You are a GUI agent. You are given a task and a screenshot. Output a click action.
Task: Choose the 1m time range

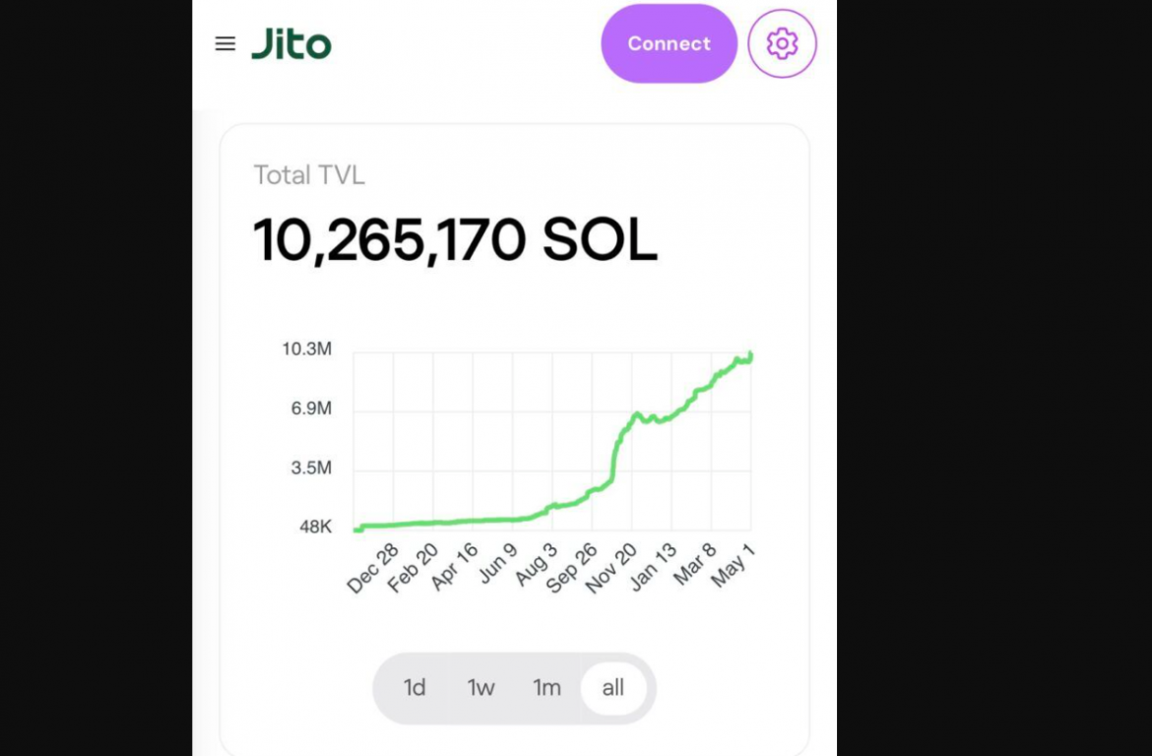coord(546,688)
